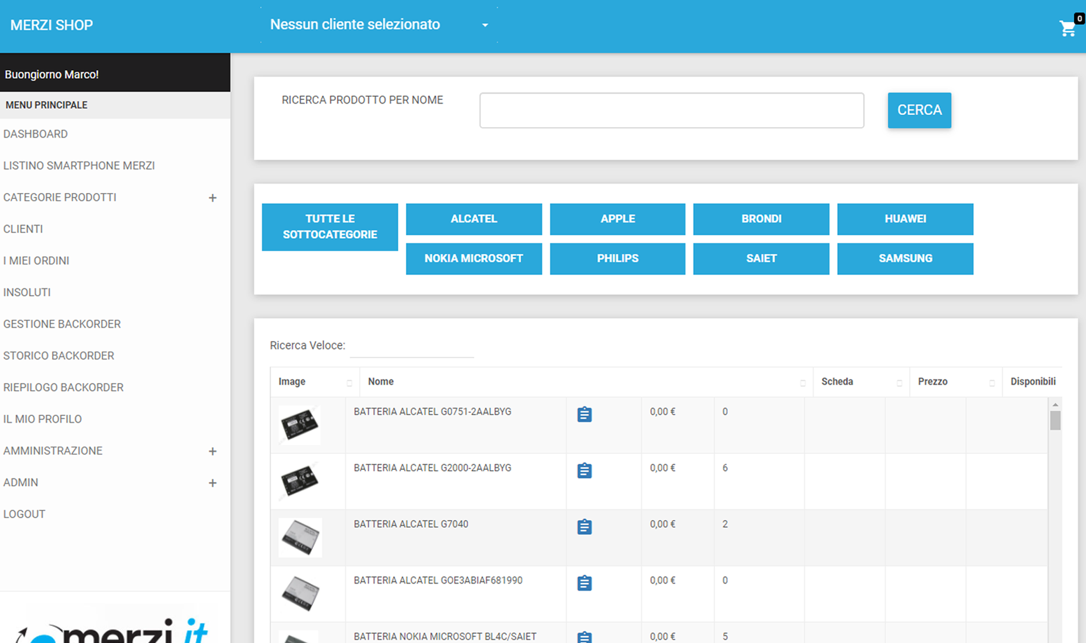The image size is (1086, 643).
Task: Sort table by Nome column
Action: tap(586, 382)
